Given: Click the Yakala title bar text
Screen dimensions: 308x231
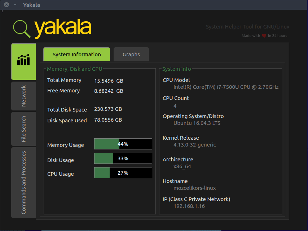Looking at the screenshot, I should tap(31, 5).
